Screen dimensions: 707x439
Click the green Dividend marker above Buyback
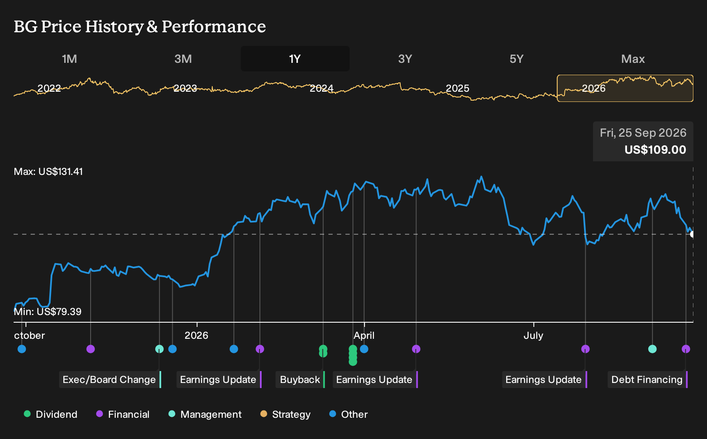323,351
